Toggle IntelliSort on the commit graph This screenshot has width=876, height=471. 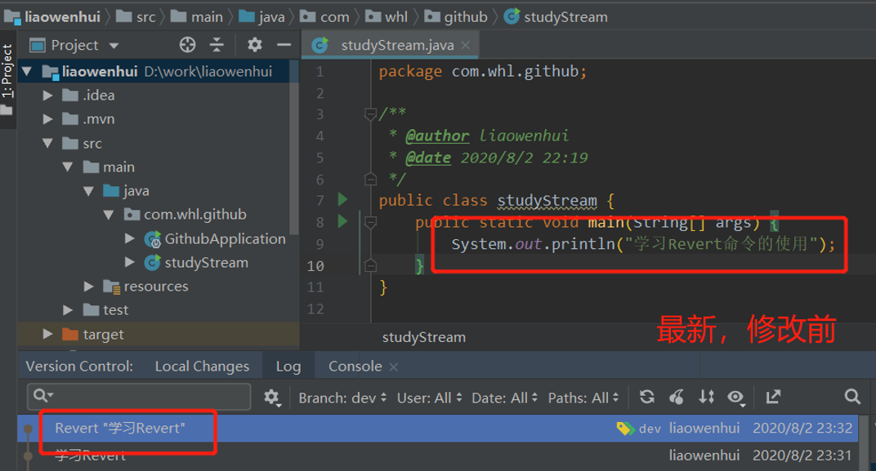706,397
